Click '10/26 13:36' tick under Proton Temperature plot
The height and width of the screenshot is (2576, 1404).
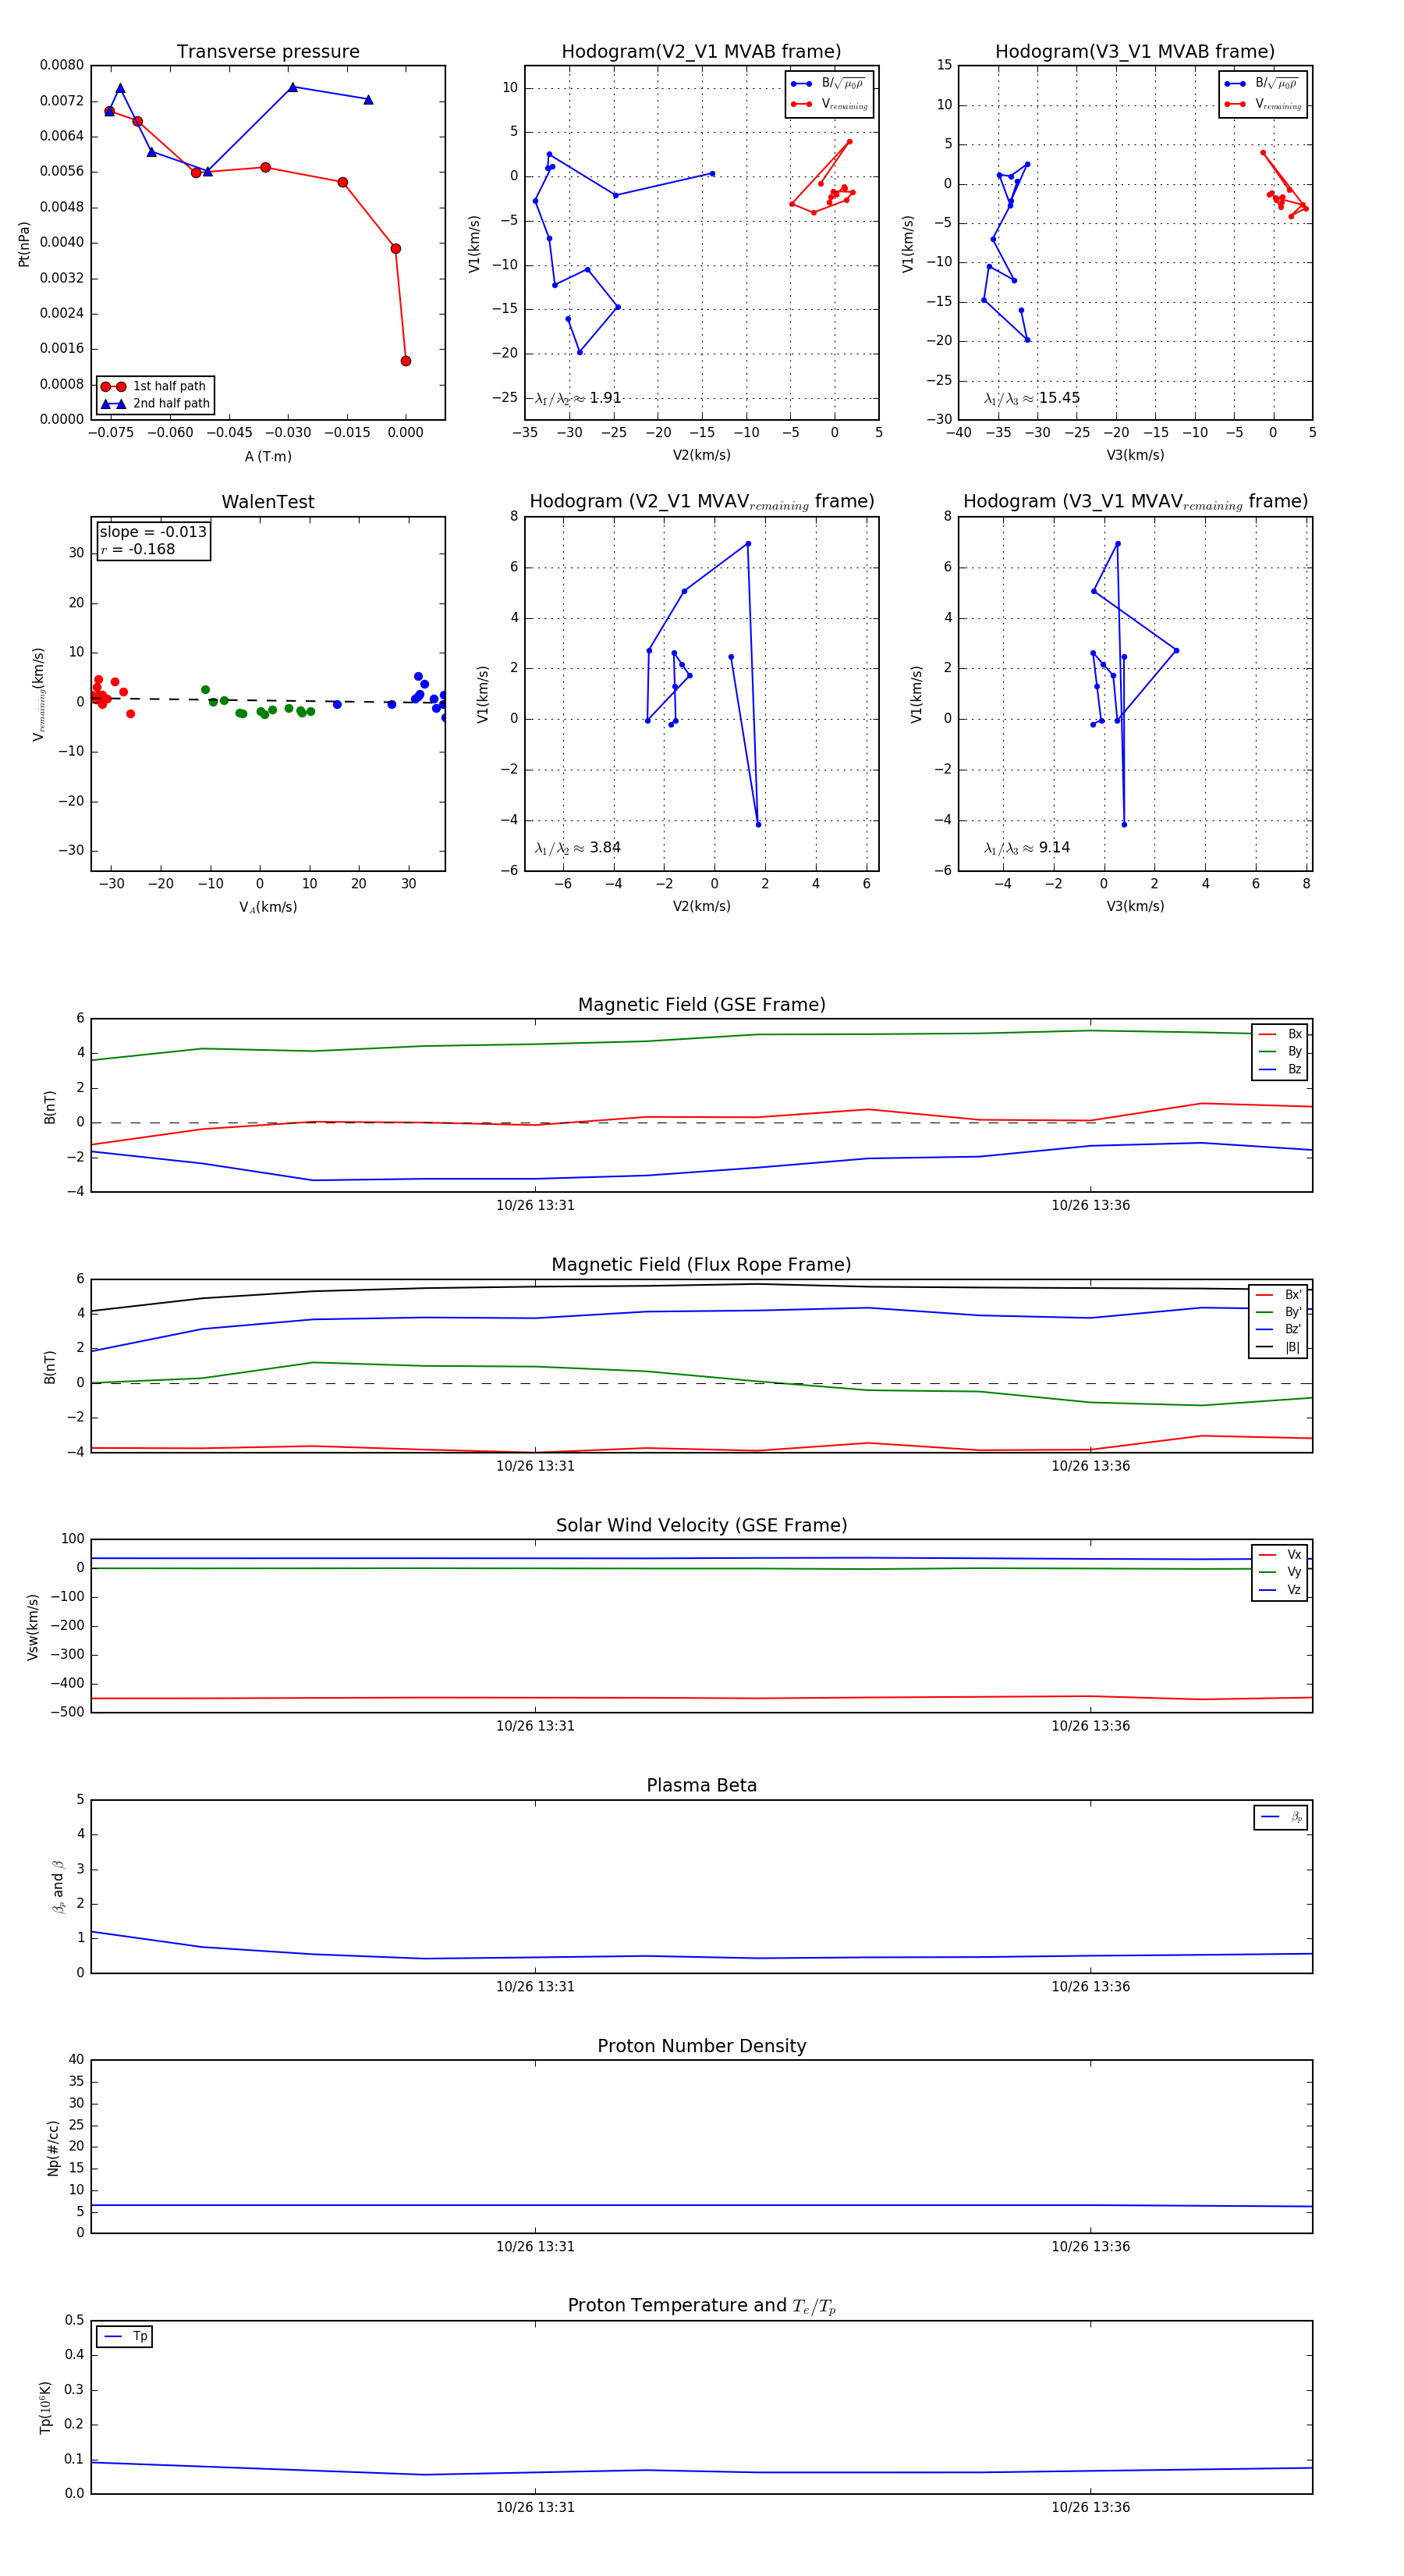[x=1090, y=2508]
